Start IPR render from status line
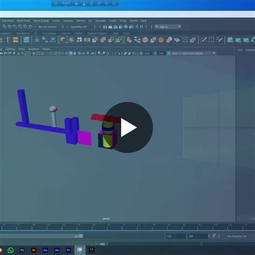The height and width of the screenshot is (255, 255). click(115, 27)
